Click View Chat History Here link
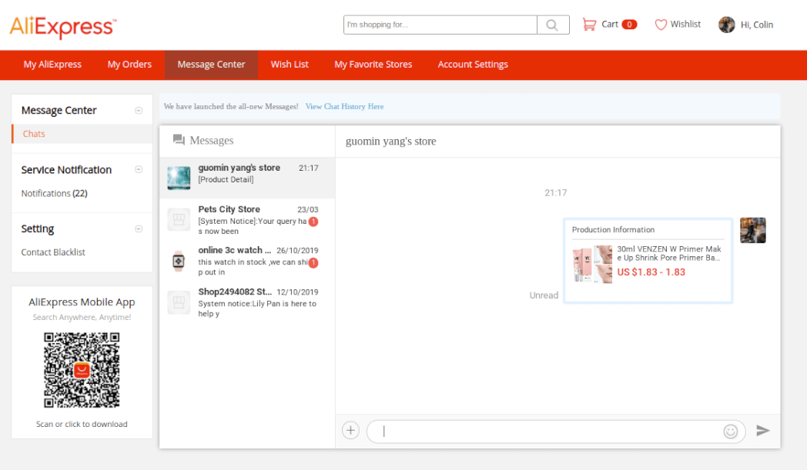The width and height of the screenshot is (807, 470). coord(344,106)
